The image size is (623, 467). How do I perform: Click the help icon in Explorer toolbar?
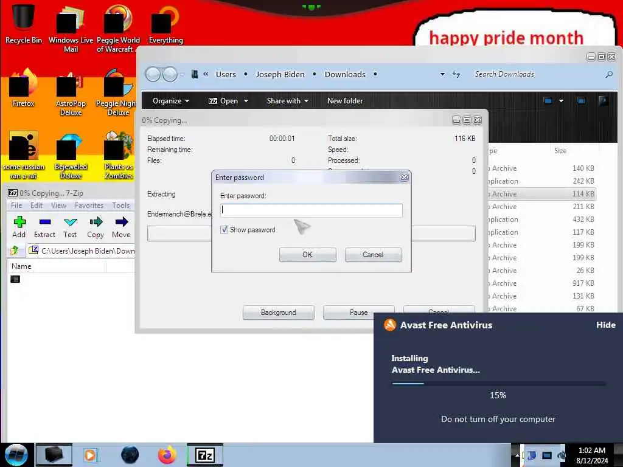603,101
